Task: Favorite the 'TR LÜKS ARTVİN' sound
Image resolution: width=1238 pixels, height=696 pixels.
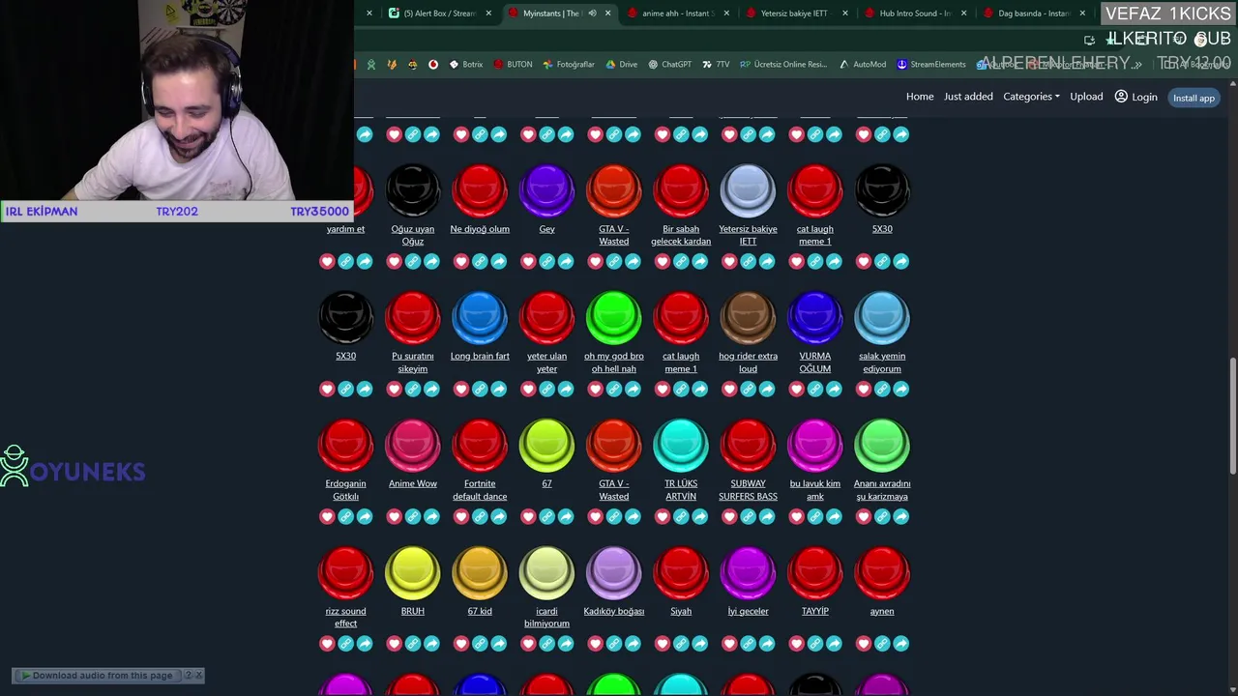Action: tap(663, 516)
